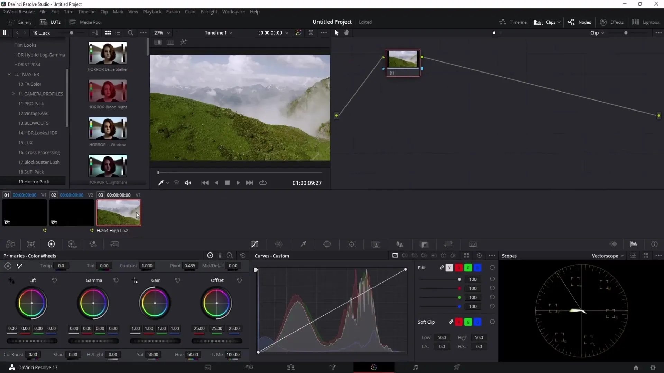Select the Curves tool icon
The height and width of the screenshot is (373, 664).
pyautogui.click(x=255, y=245)
